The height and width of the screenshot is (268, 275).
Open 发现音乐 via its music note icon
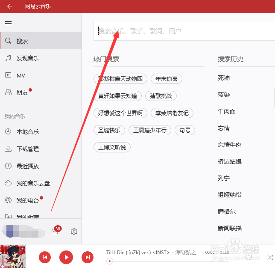[x=8, y=58]
